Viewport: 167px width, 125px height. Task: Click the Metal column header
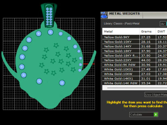pyautogui.click(x=121, y=31)
